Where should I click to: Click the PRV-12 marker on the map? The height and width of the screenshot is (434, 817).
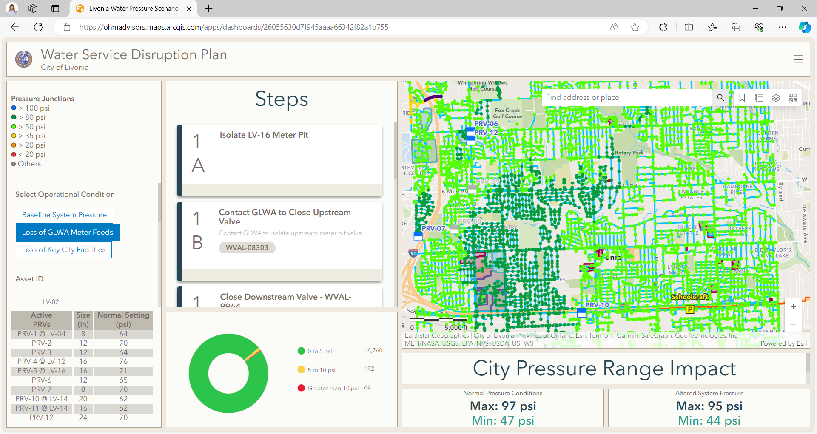click(470, 140)
